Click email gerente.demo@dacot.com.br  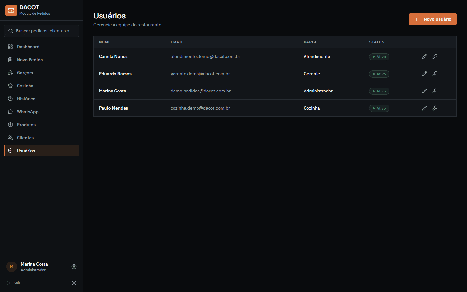point(200,74)
